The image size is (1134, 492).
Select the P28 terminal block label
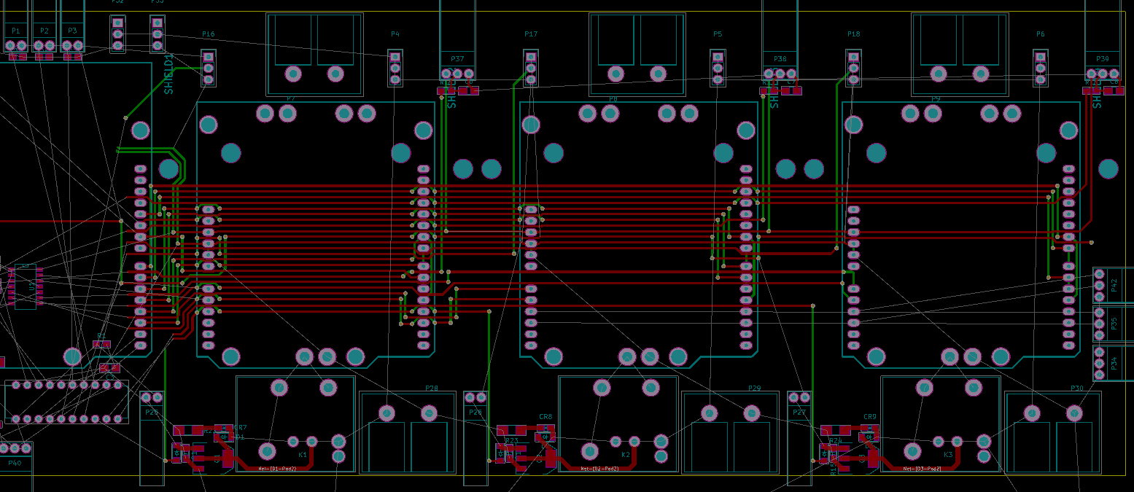click(431, 388)
